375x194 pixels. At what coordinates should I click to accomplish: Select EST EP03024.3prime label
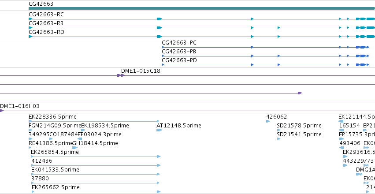click(x=100, y=134)
